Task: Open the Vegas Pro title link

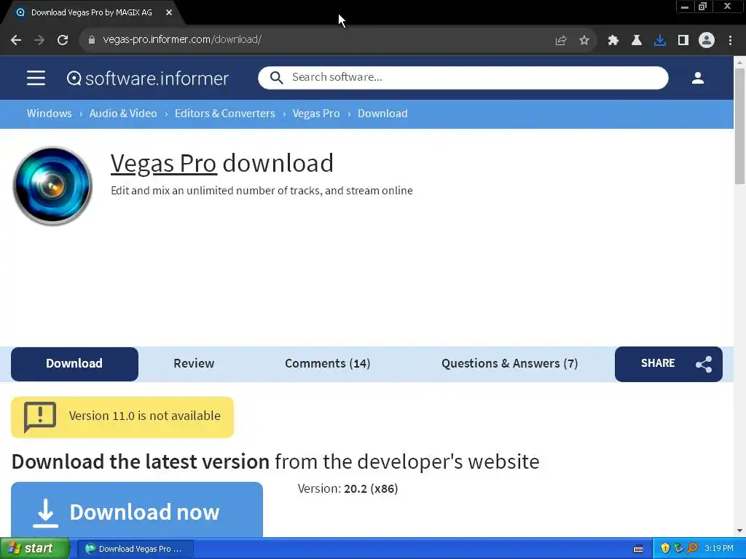Action: click(164, 163)
